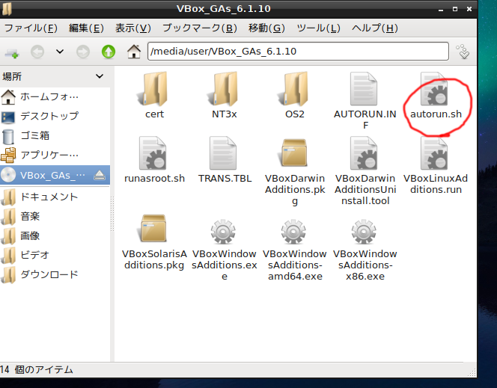The width and height of the screenshot is (497, 388).
Task: Click the window menu icon in title bar
Action: [7, 8]
